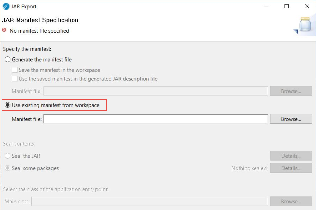Browse for the main class

[x=291, y=202]
